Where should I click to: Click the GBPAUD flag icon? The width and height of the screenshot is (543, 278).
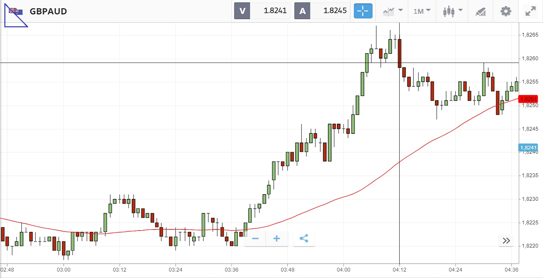[16, 12]
